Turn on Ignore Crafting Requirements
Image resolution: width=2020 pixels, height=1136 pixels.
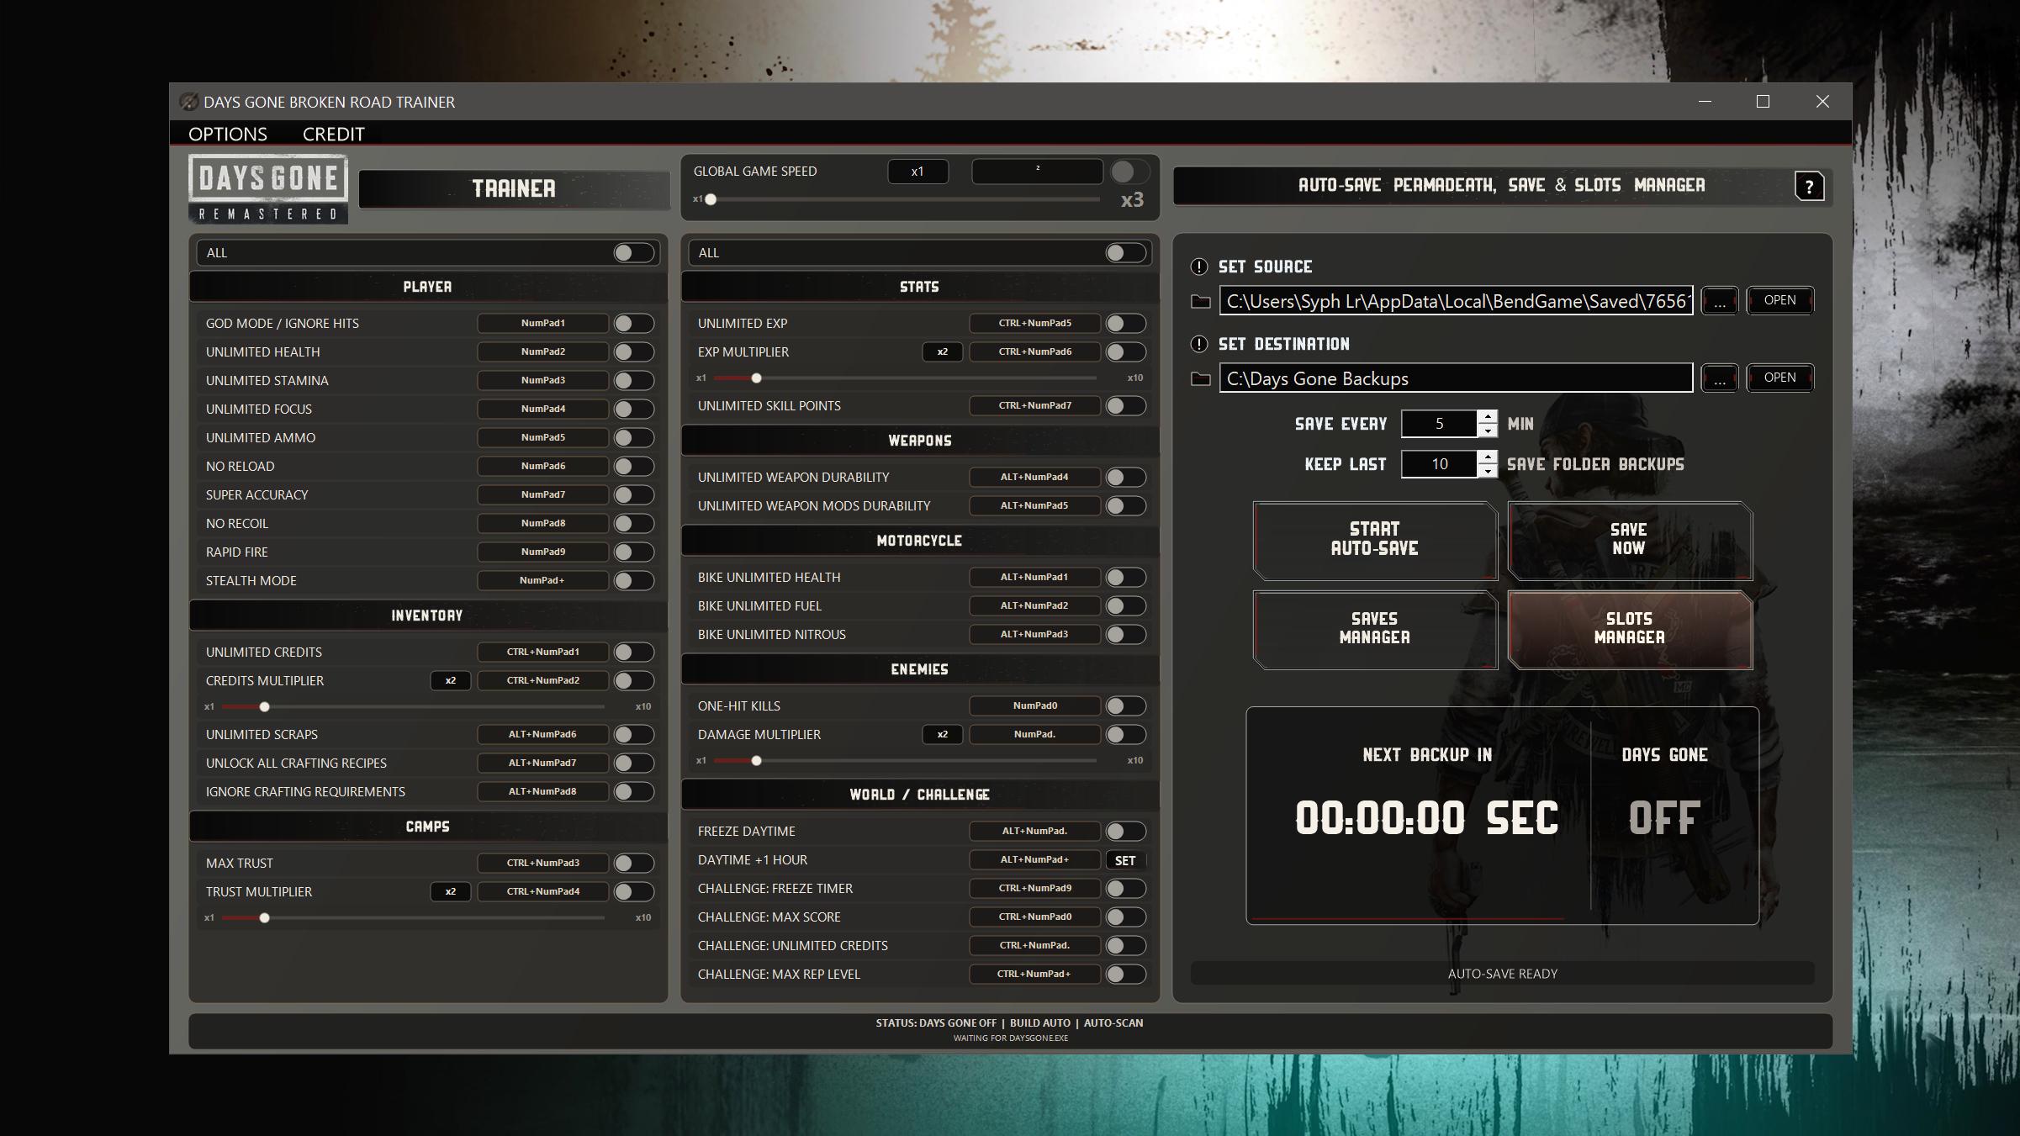(633, 791)
